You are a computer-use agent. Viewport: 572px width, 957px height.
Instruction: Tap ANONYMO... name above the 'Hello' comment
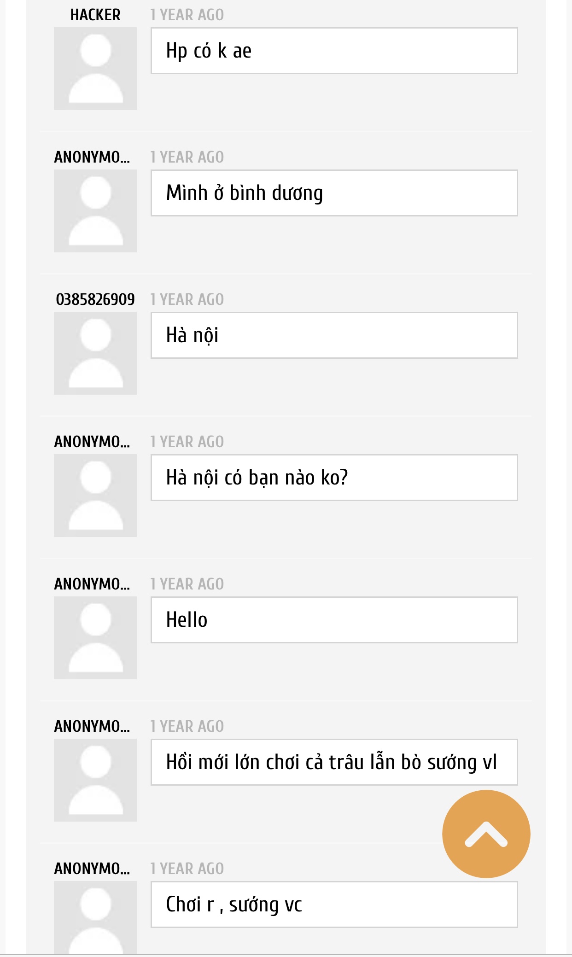(x=92, y=584)
